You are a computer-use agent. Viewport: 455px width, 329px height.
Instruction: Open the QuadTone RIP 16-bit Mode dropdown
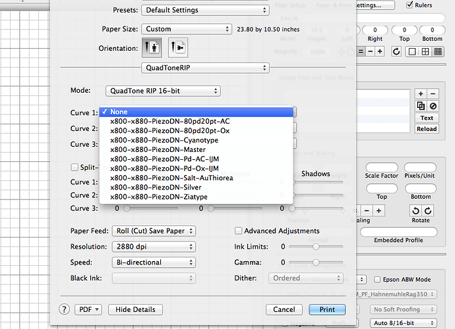pyautogui.click(x=163, y=91)
